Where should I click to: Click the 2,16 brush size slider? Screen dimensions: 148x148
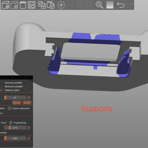(x=15, y=128)
